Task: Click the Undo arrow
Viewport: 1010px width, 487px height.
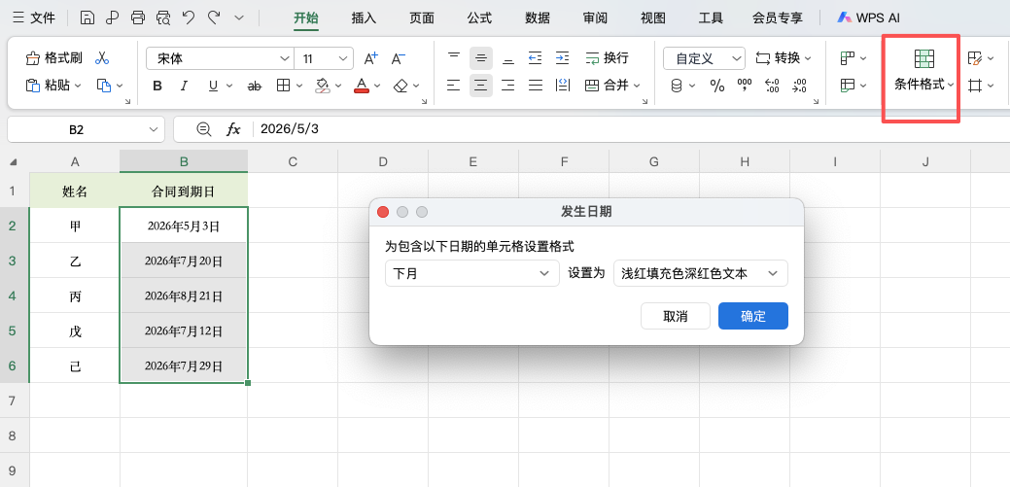Action: (x=189, y=17)
